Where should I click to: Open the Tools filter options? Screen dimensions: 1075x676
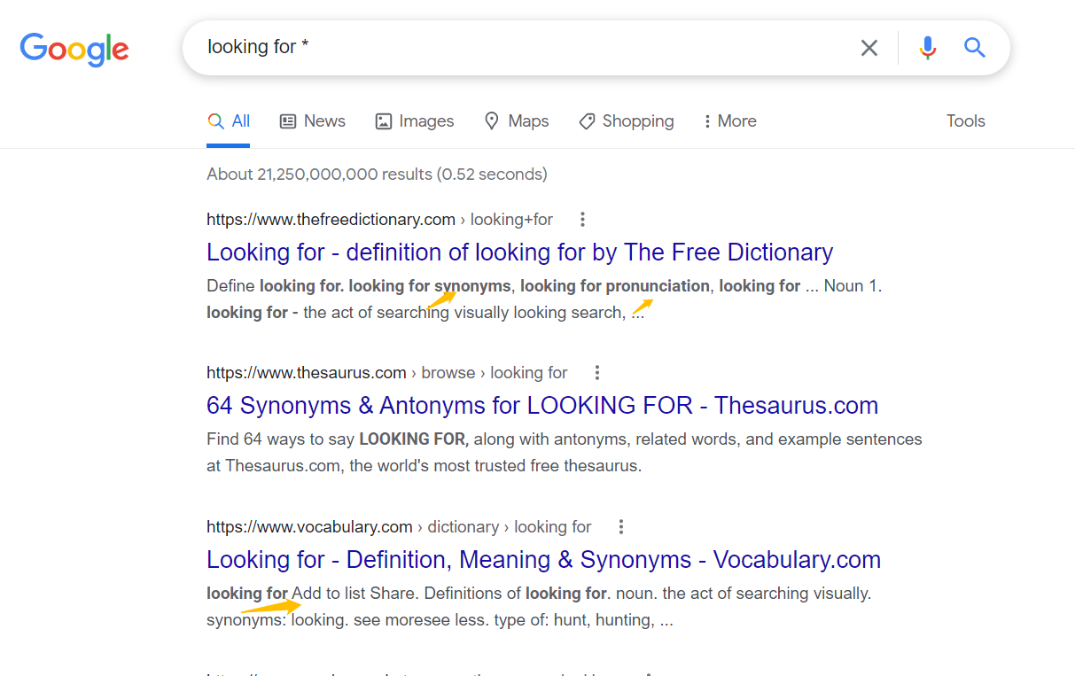pyautogui.click(x=966, y=121)
